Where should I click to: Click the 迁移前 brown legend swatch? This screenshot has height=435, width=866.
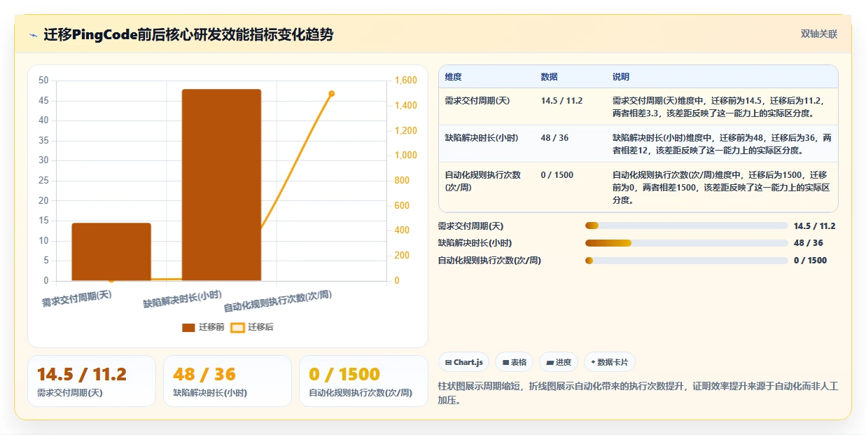pos(188,327)
